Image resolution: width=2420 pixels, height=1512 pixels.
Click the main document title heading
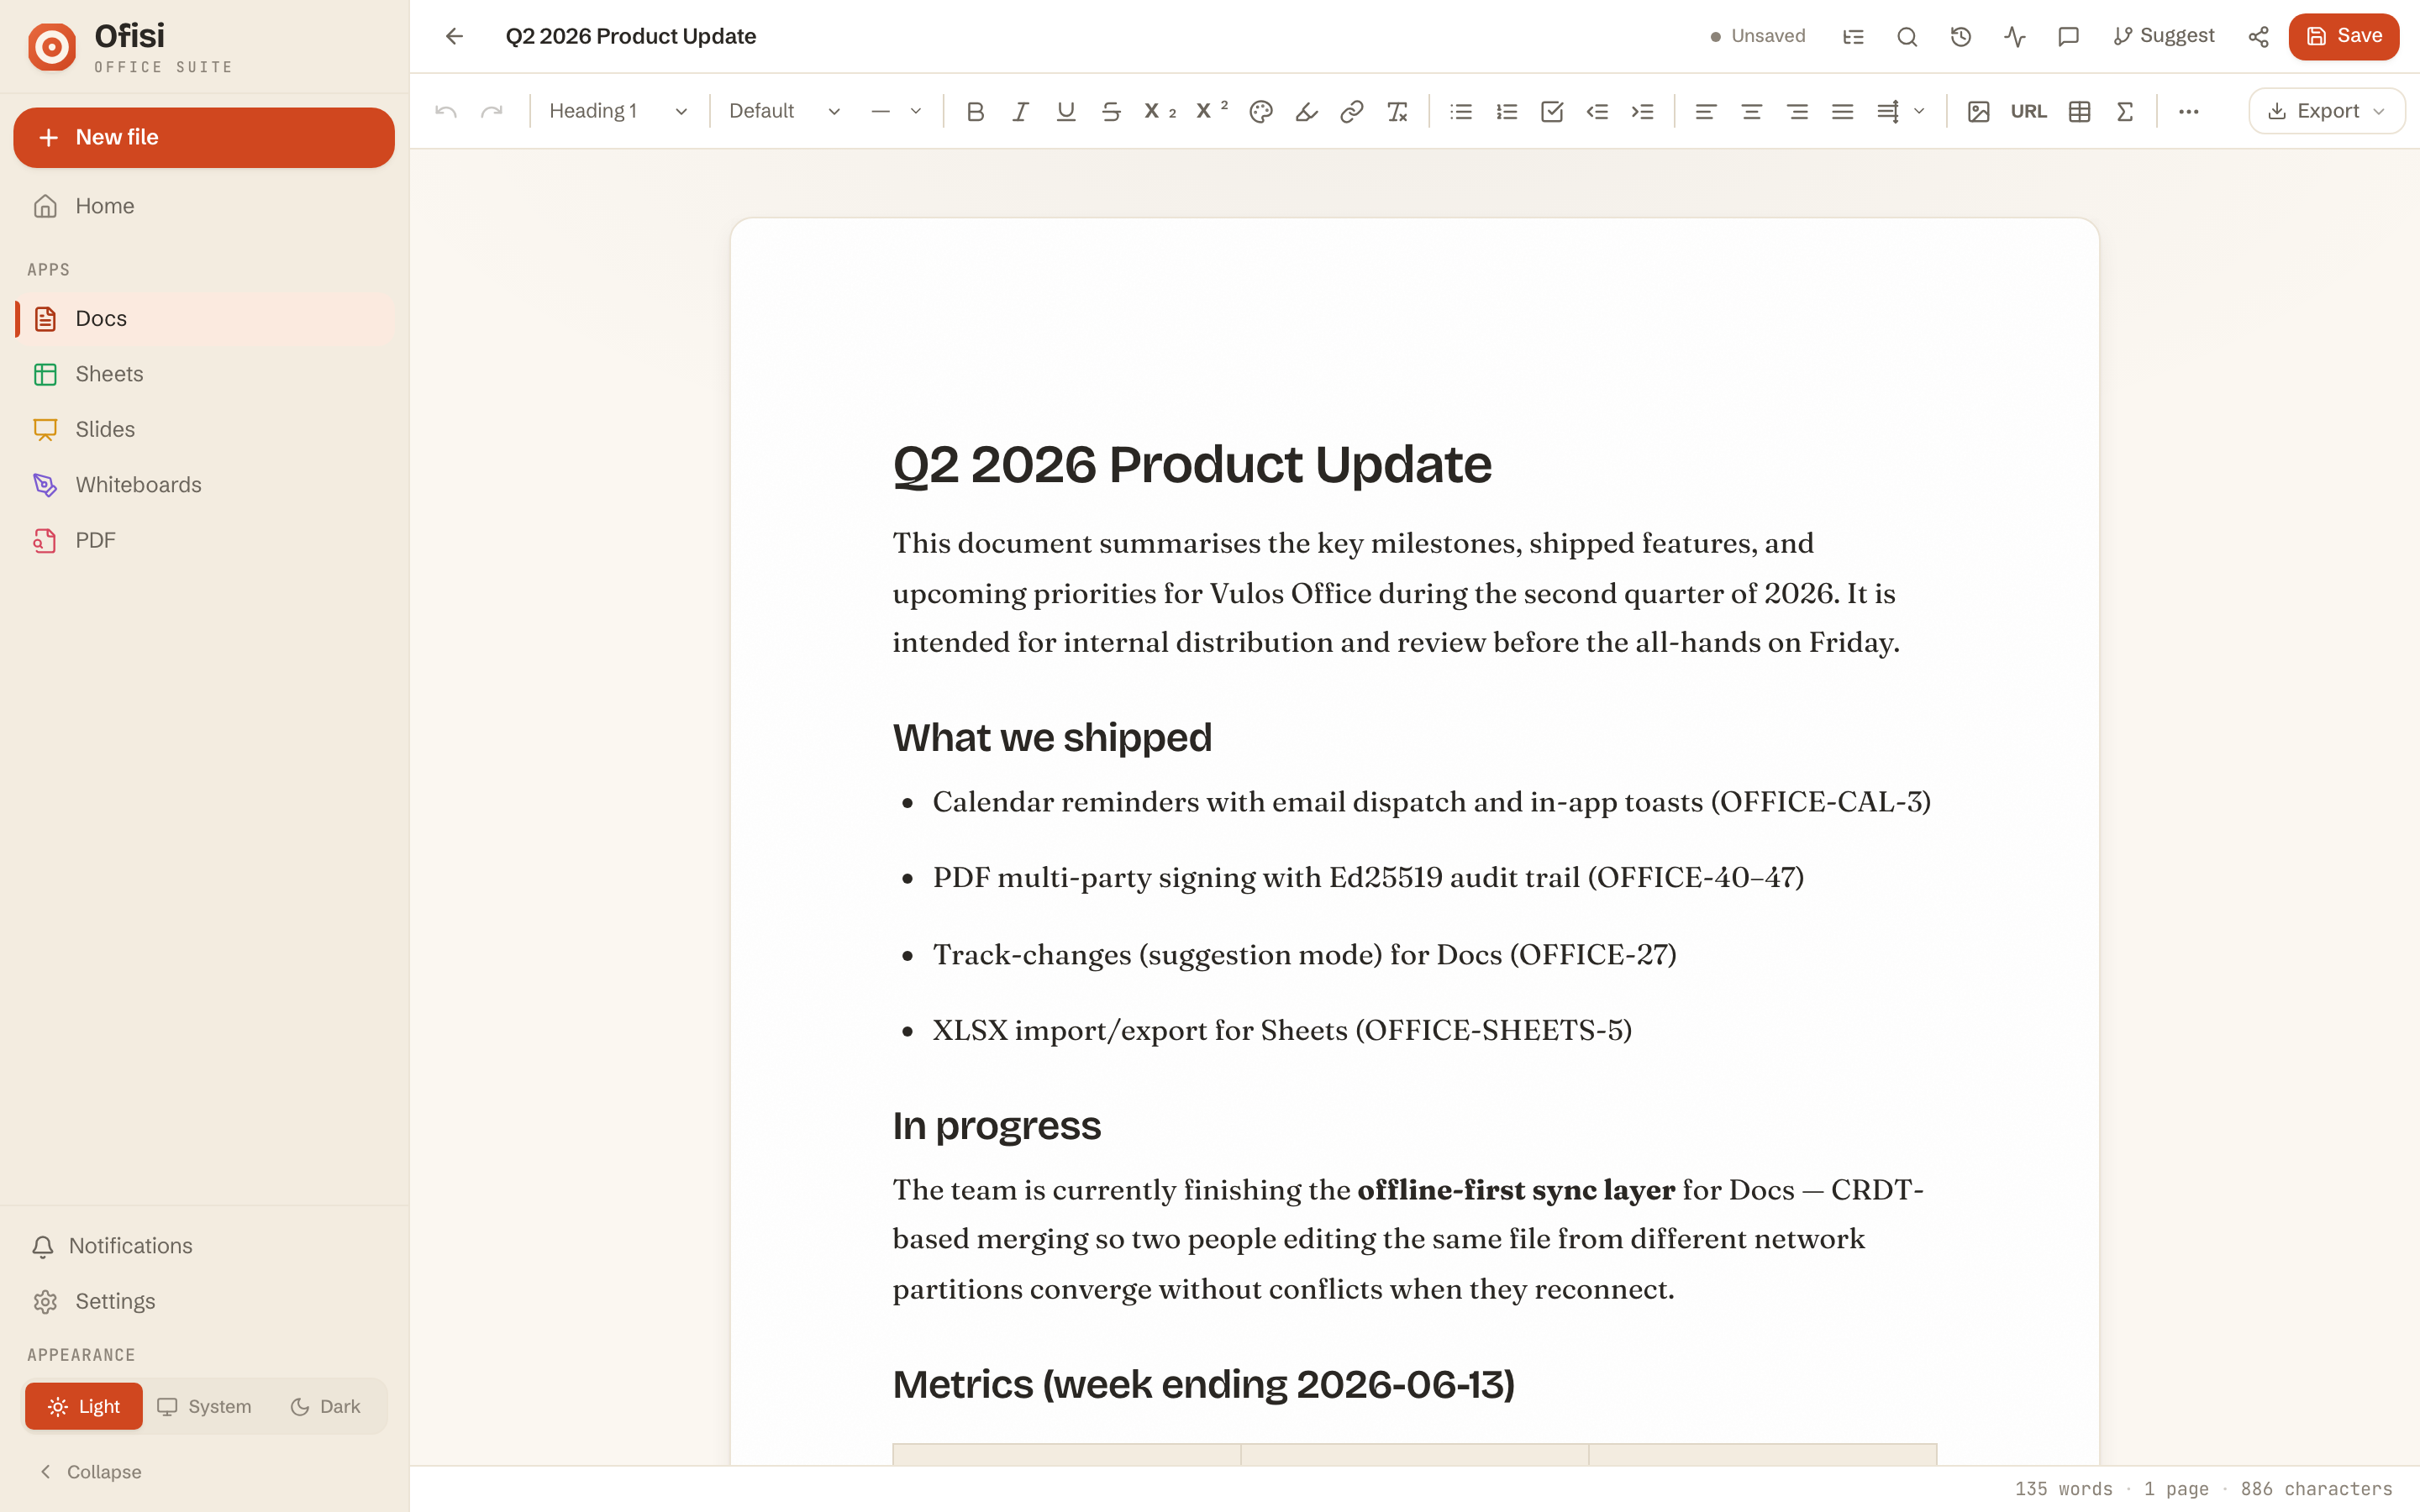coord(1192,465)
